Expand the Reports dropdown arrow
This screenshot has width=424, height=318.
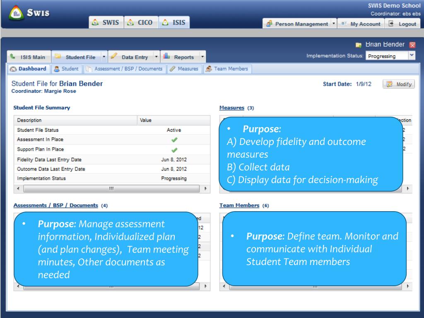point(202,57)
